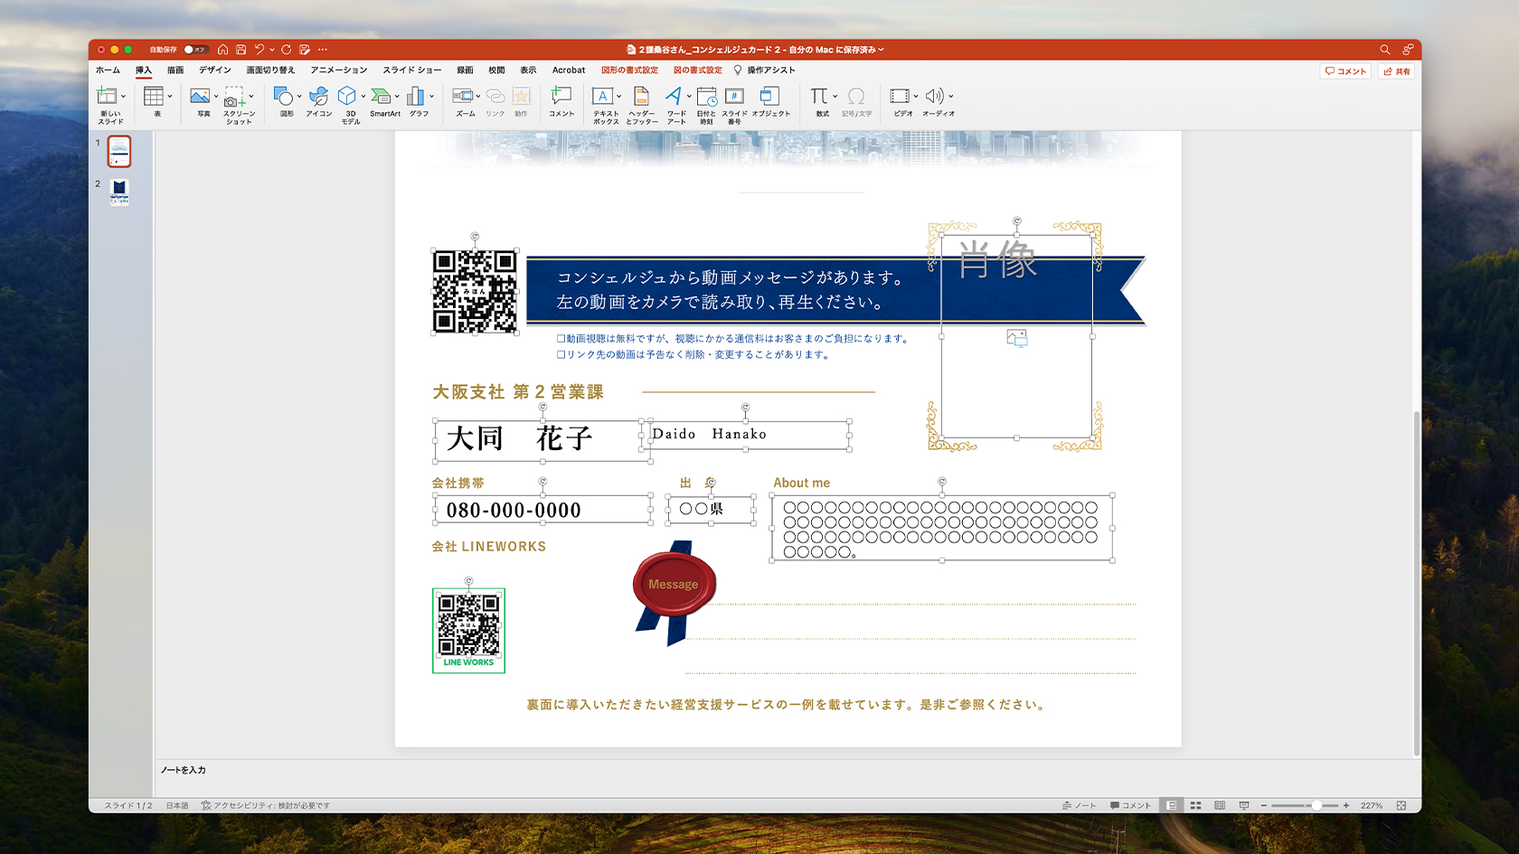Toggle the ノート button in status bar
Screen dimensions: 1519x854
point(1079,805)
